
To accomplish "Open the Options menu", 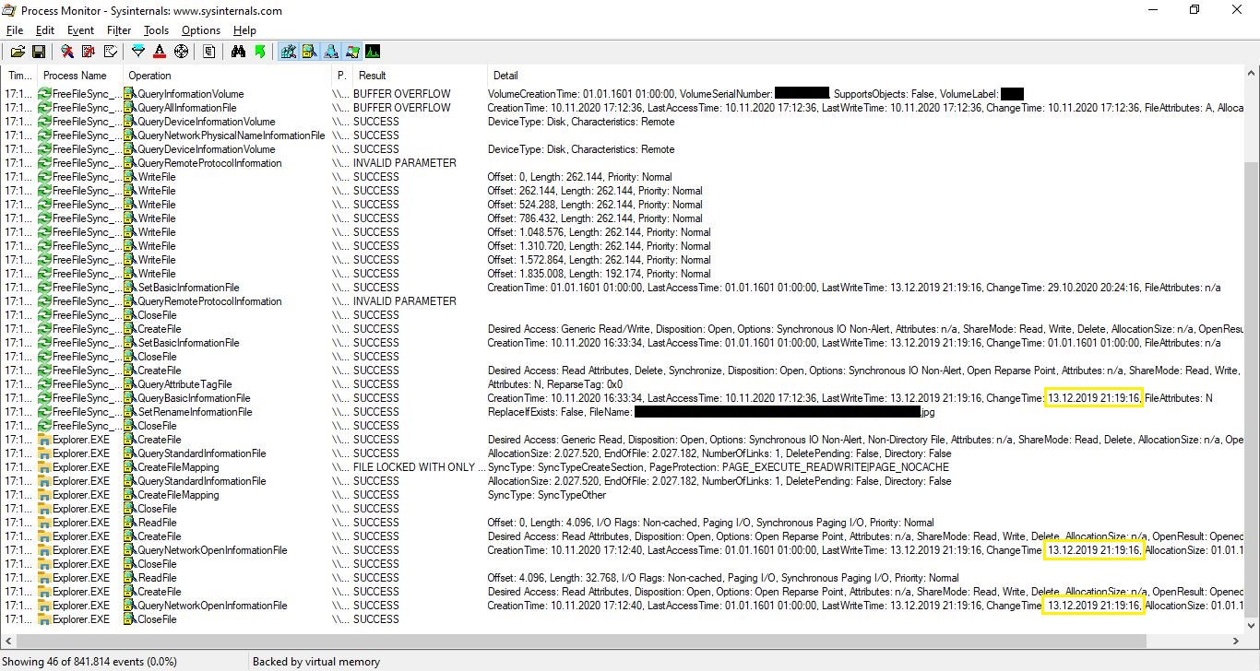I will [201, 30].
